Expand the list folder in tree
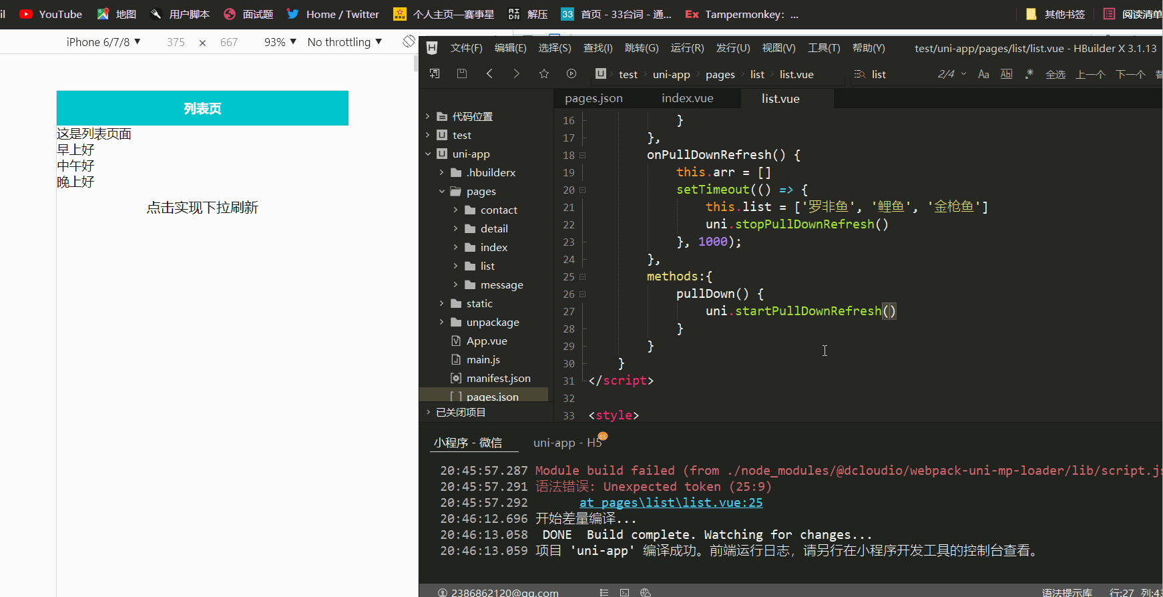This screenshot has height=597, width=1163. 456,266
